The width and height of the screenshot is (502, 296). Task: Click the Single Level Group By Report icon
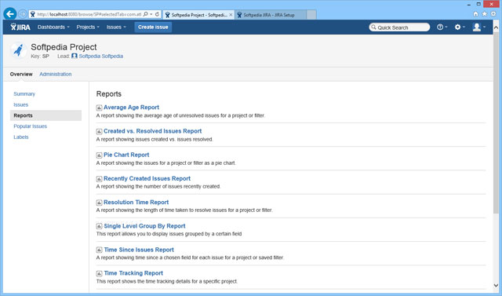click(100, 226)
